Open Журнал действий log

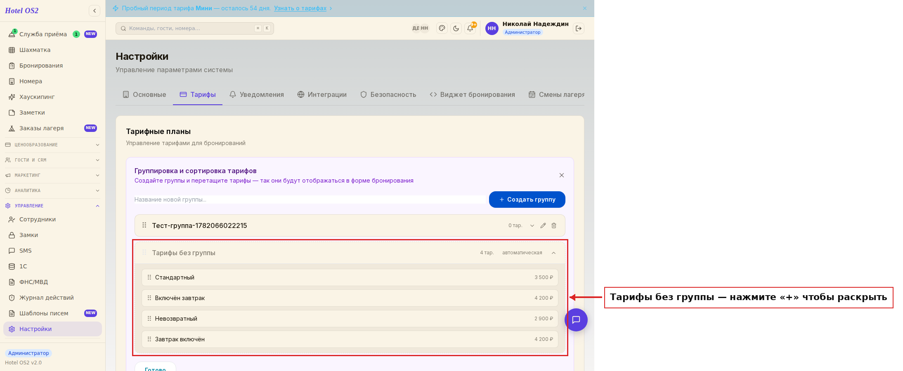click(x=52, y=298)
